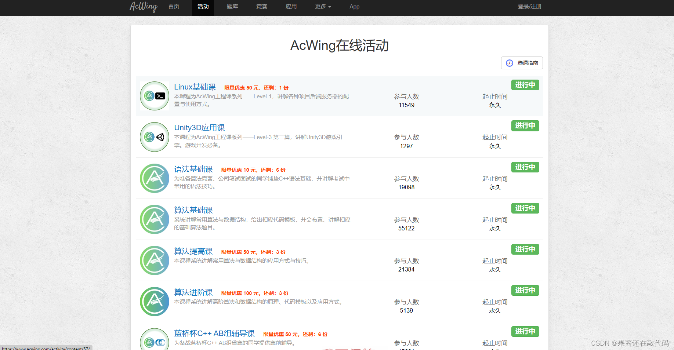
Task: Open the 算法提高课 title link
Action: [193, 251]
